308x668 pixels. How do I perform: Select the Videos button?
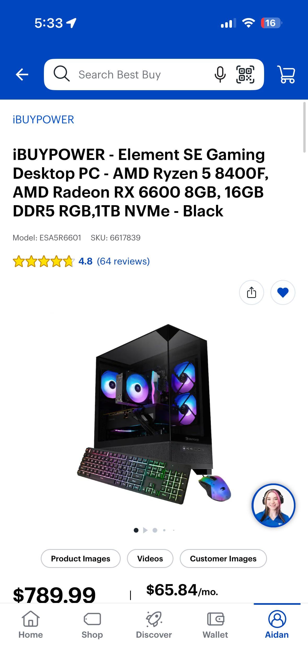point(150,558)
